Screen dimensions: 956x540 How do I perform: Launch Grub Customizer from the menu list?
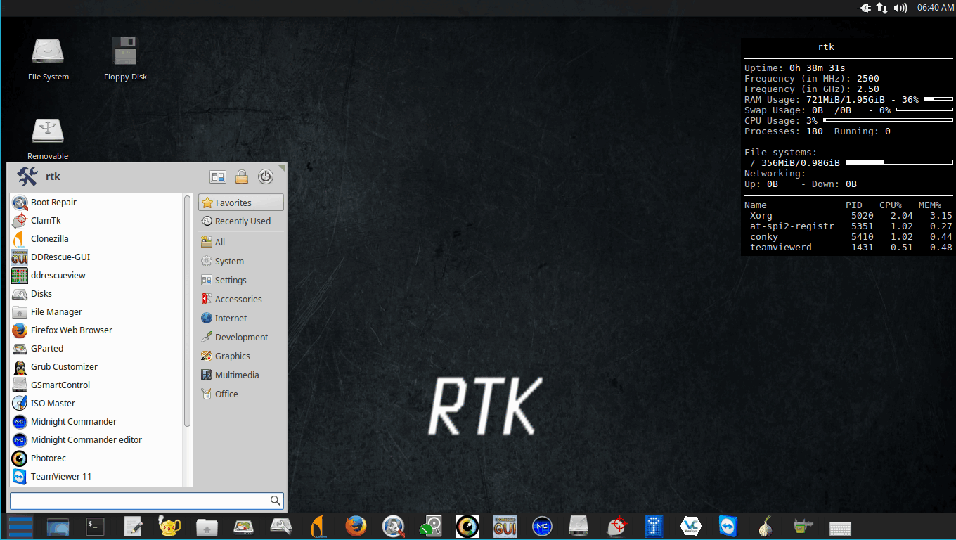tap(96, 367)
